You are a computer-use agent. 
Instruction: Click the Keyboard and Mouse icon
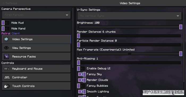tap(7, 69)
